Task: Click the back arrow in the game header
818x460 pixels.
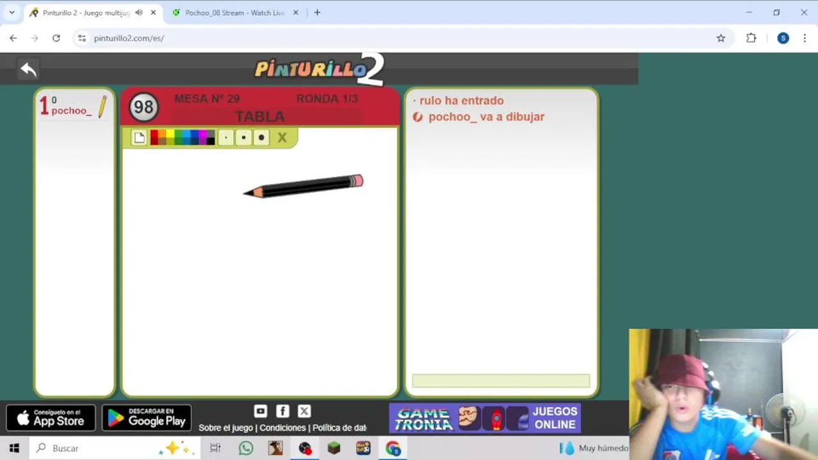Action: point(28,69)
